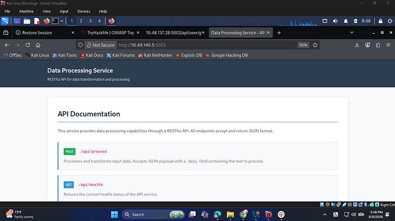
Task: Switch to workspace 3
Action: click(x=90, y=21)
